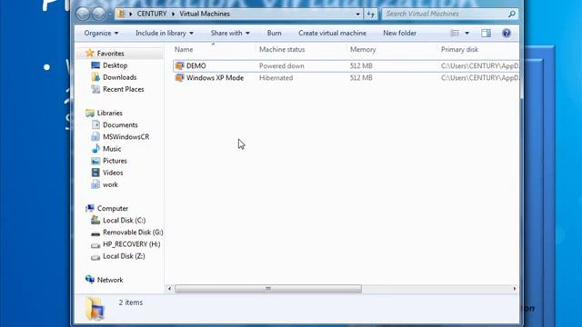
Task: Click the Change your view icon
Action: [x=455, y=33]
